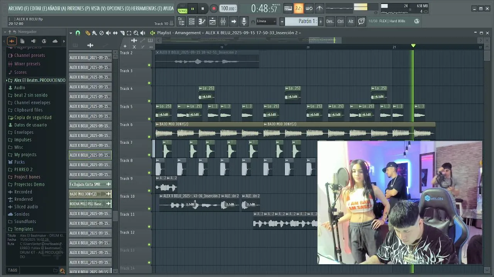Click the plus icon above track headers
This screenshot has width=494, height=277.
click(125, 47)
